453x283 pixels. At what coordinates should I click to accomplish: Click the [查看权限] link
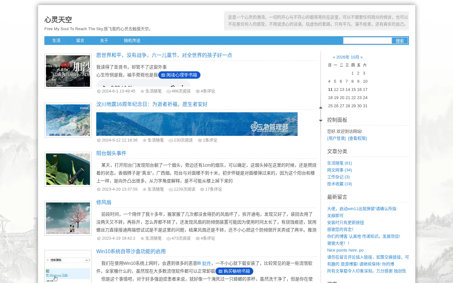coord(357,138)
